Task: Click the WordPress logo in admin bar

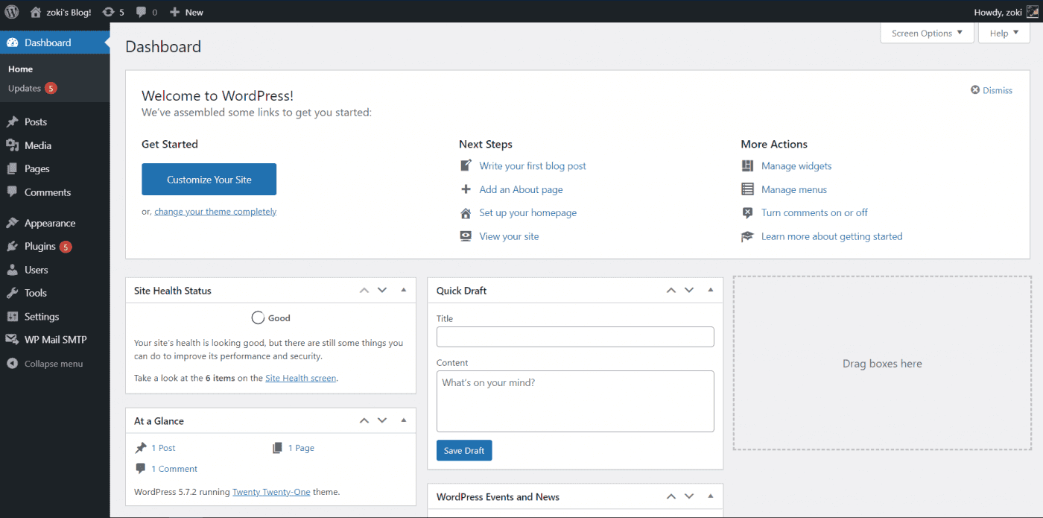Action: click(12, 12)
